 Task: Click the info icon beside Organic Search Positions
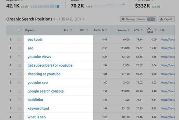click(x=83, y=19)
